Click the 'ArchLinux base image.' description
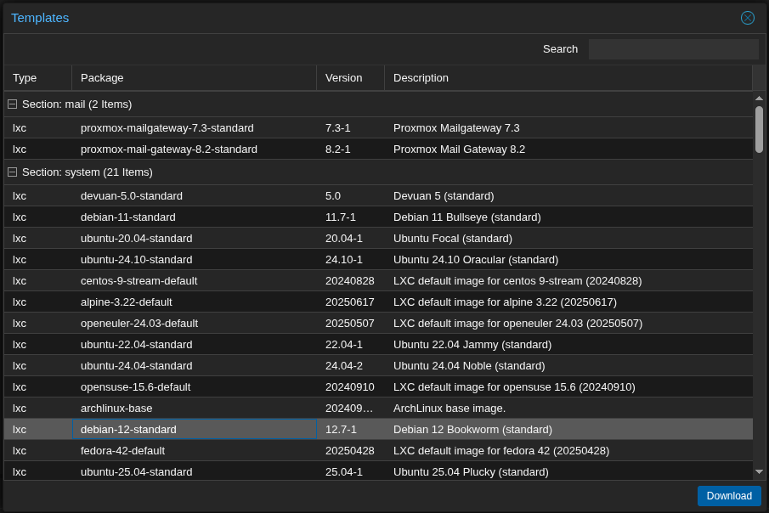769x513 pixels. point(450,408)
